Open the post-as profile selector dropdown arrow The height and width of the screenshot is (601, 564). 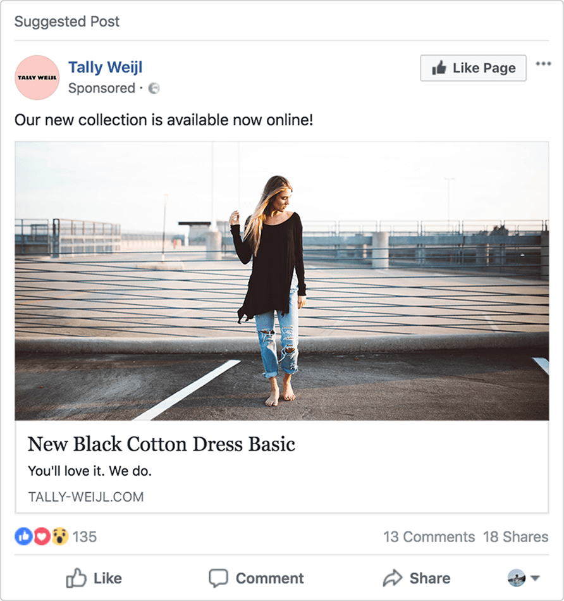[x=536, y=578]
